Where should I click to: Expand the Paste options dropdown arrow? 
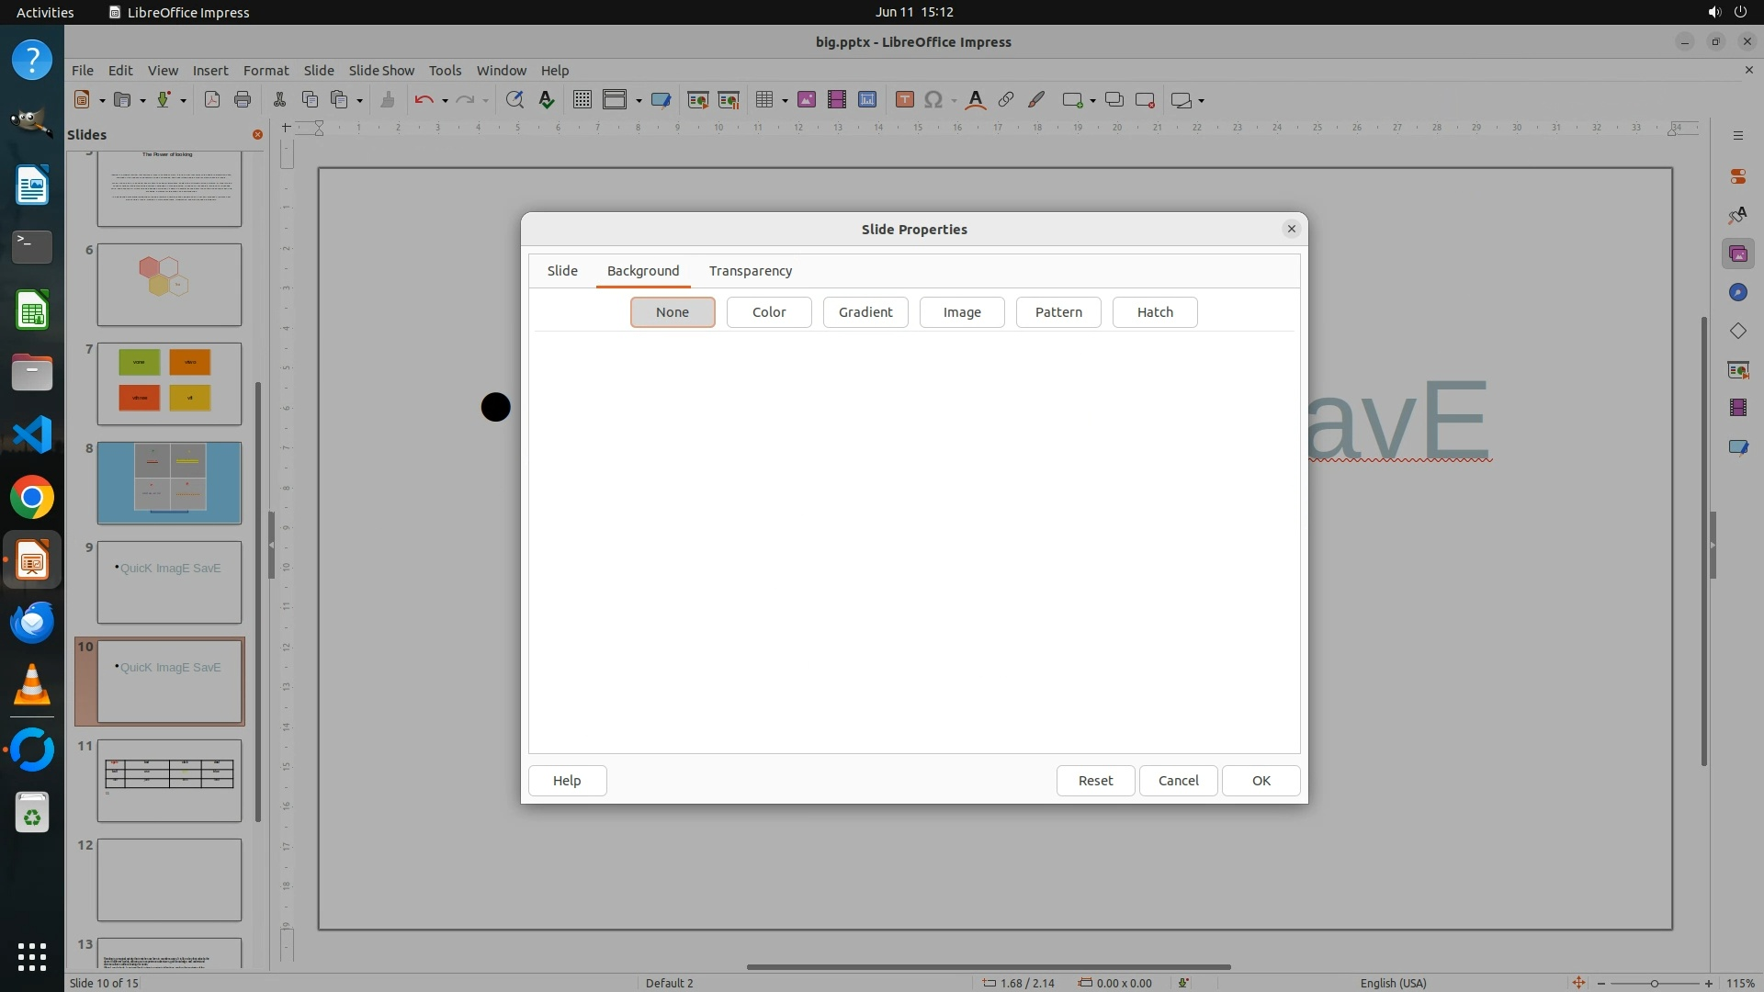(x=359, y=101)
